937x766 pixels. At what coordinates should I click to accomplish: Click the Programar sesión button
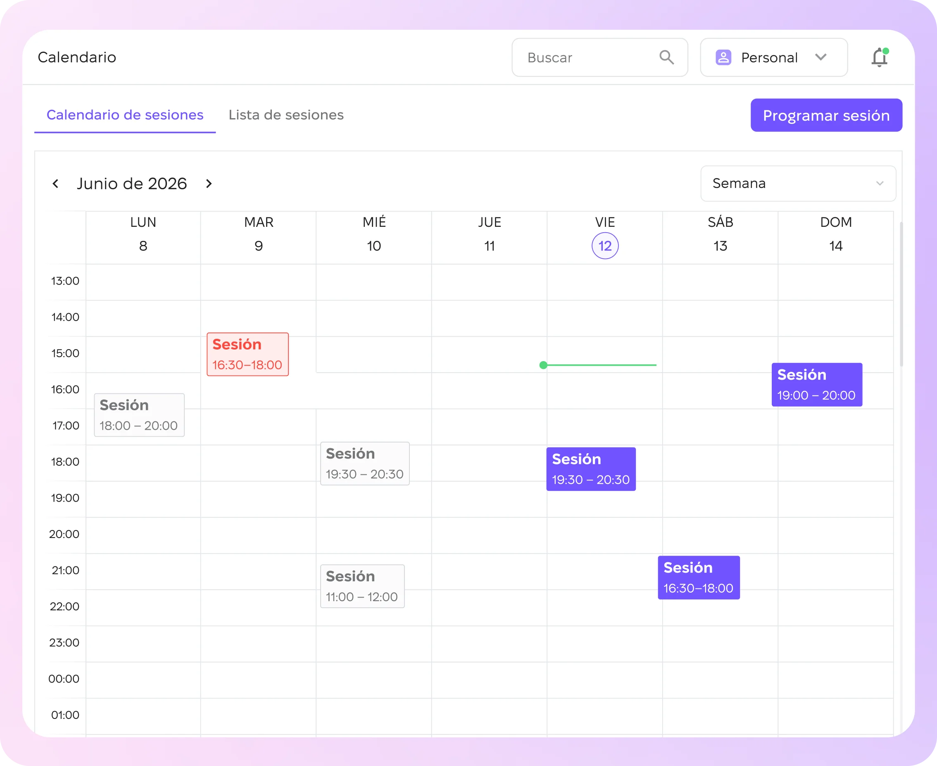(826, 115)
